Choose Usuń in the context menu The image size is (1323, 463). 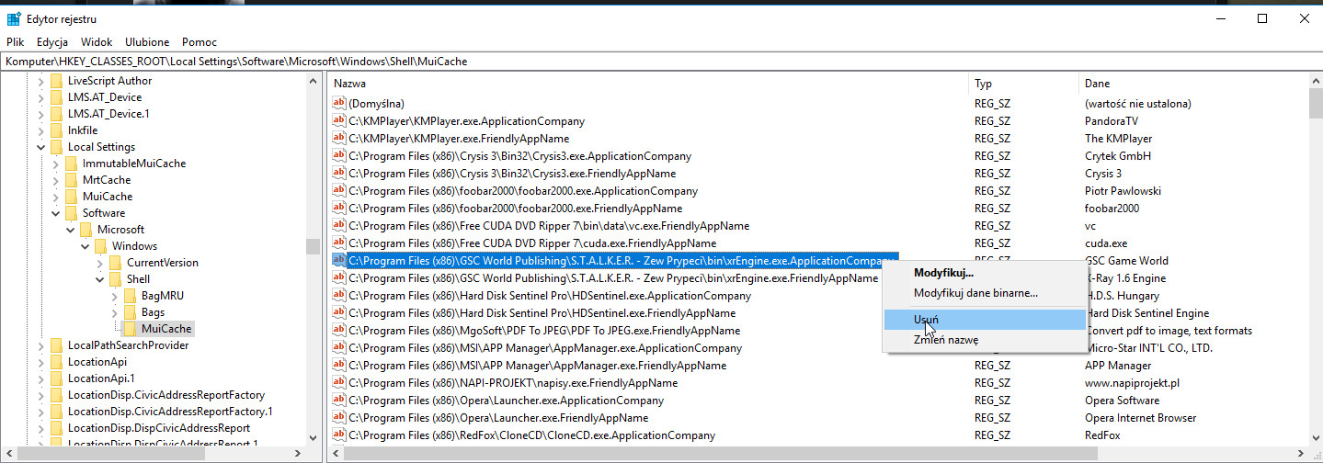[x=984, y=319]
